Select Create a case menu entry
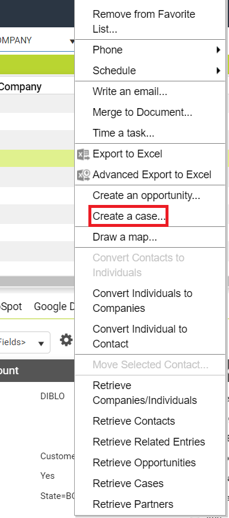229x518 pixels. point(129,216)
